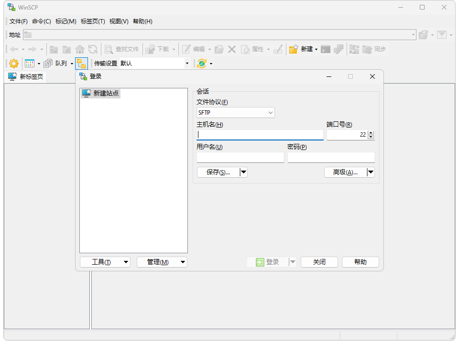Expand the 传输设置 默认 dropdown
Screen dimensions: 459x344
tap(187, 63)
